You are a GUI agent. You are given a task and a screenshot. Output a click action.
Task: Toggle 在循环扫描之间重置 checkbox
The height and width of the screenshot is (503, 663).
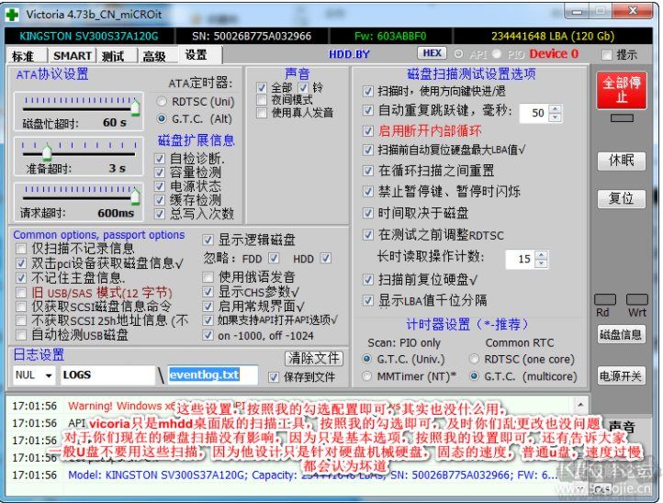368,171
